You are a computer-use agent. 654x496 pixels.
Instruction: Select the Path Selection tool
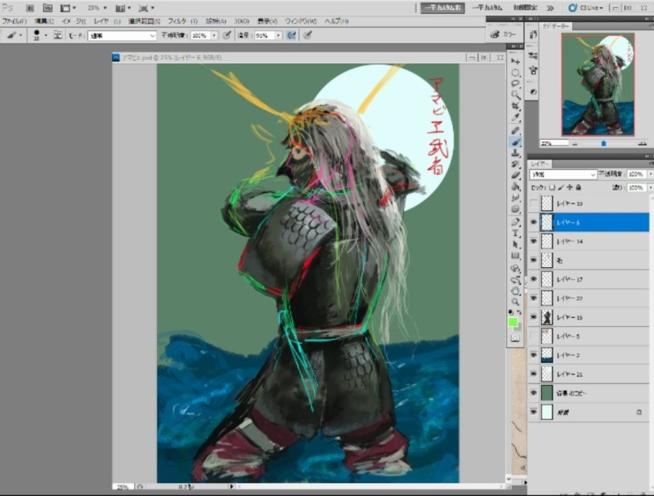coord(516,244)
